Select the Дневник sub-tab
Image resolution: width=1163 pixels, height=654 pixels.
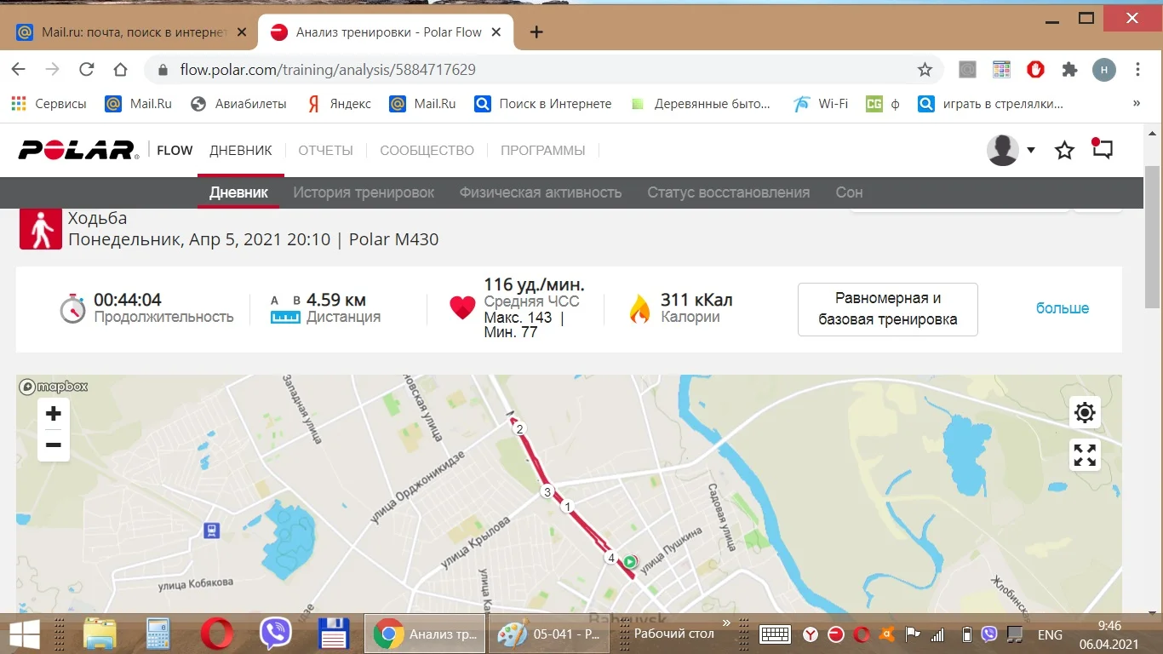(x=238, y=192)
